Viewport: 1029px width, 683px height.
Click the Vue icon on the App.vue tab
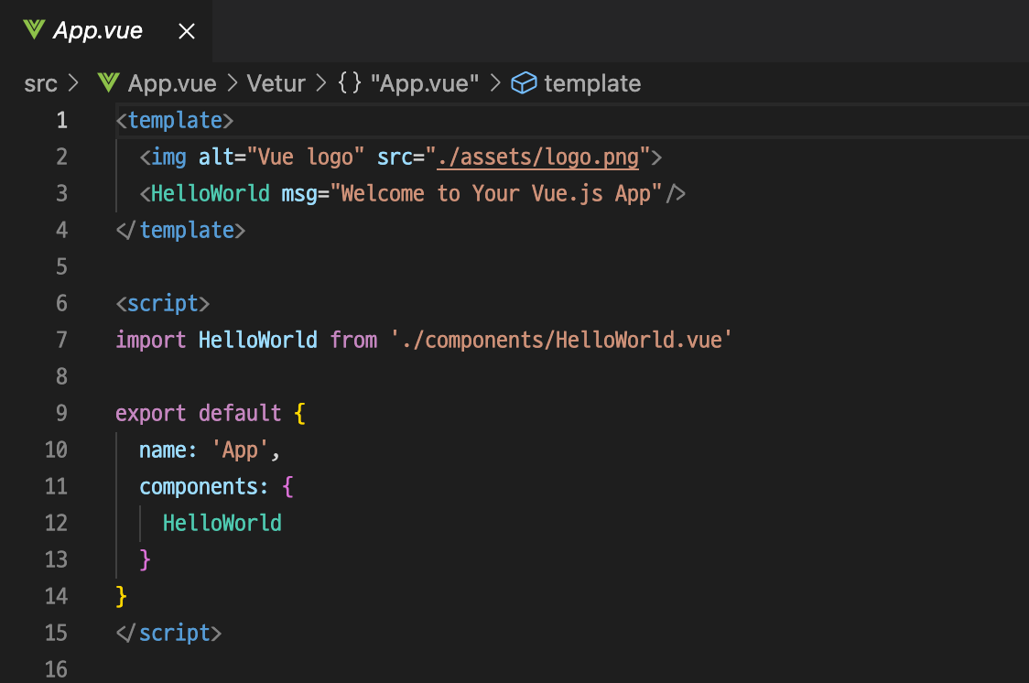pyautogui.click(x=34, y=29)
